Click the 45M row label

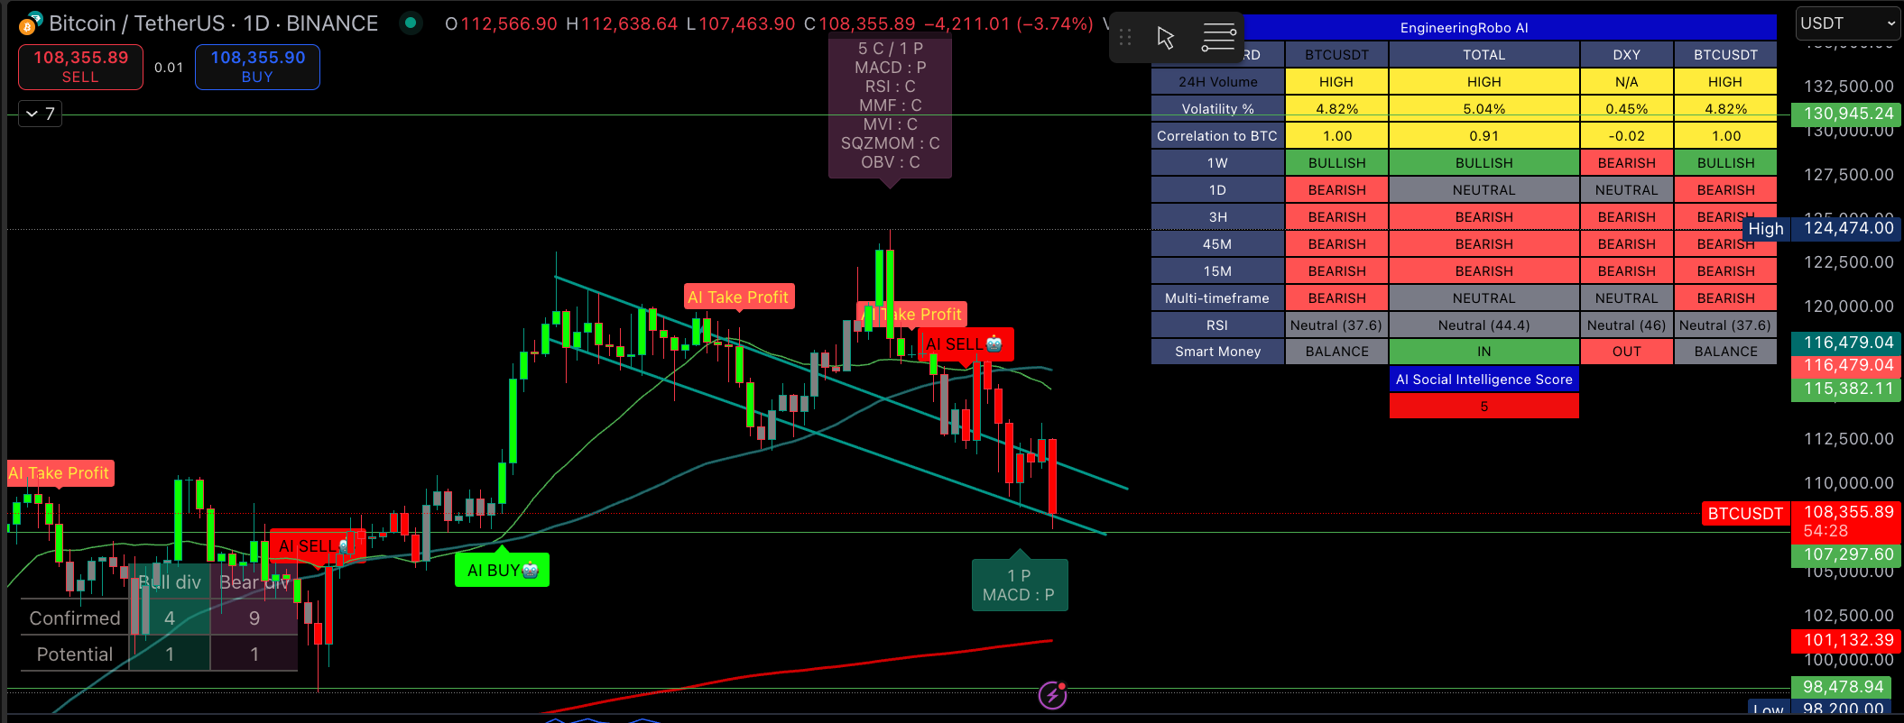[1218, 244]
